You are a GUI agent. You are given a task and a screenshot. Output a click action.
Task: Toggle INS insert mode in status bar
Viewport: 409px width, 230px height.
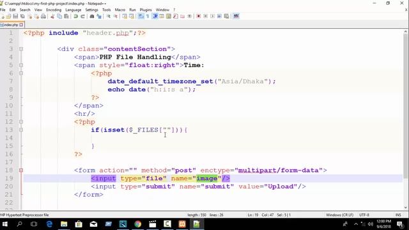(398, 215)
